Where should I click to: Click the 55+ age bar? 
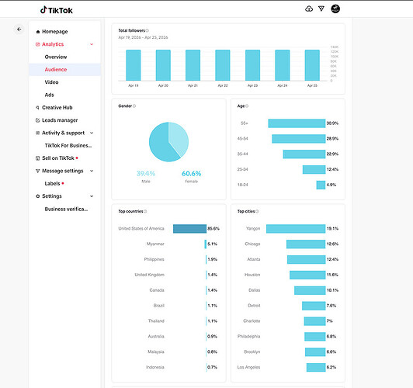pyautogui.click(x=297, y=123)
